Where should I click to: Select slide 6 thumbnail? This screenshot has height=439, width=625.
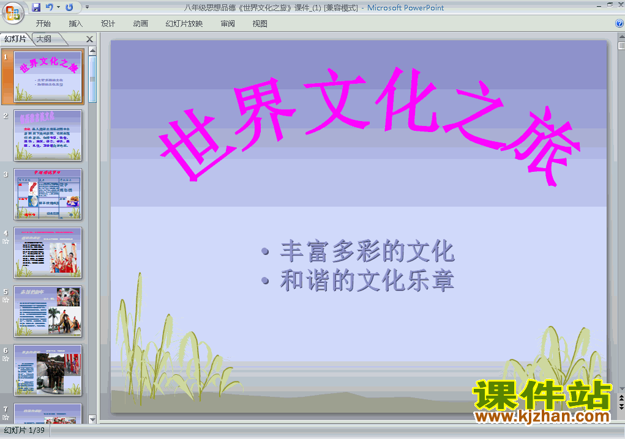coord(48,370)
